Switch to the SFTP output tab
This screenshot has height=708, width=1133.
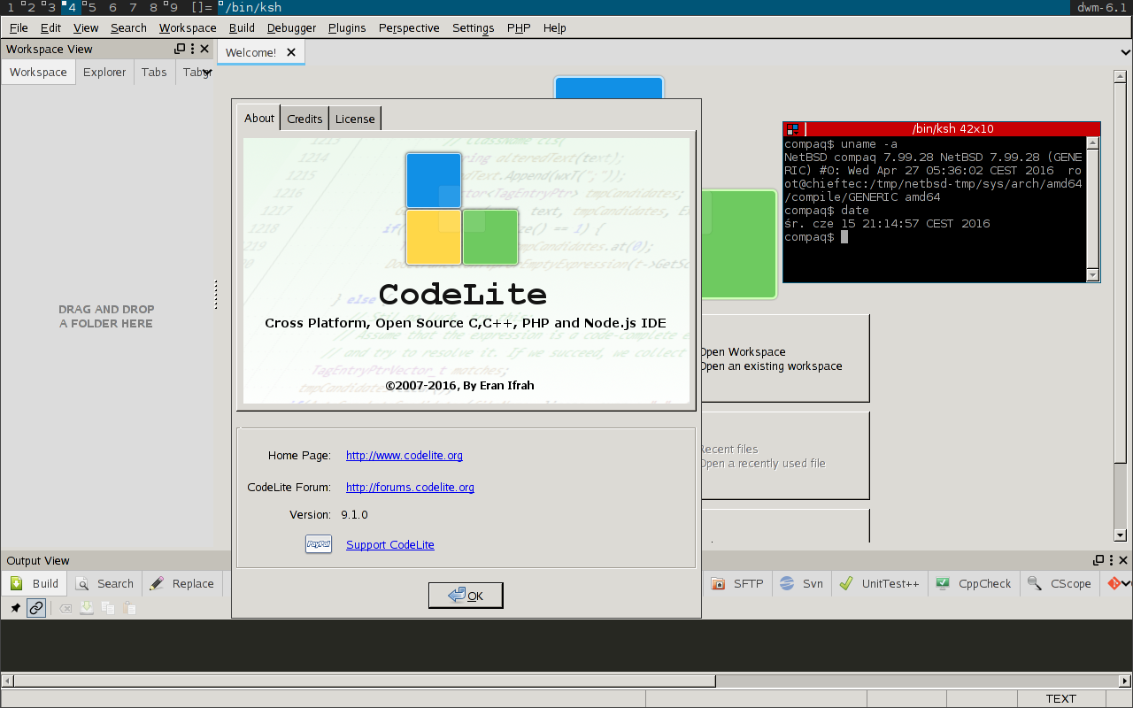tap(736, 583)
